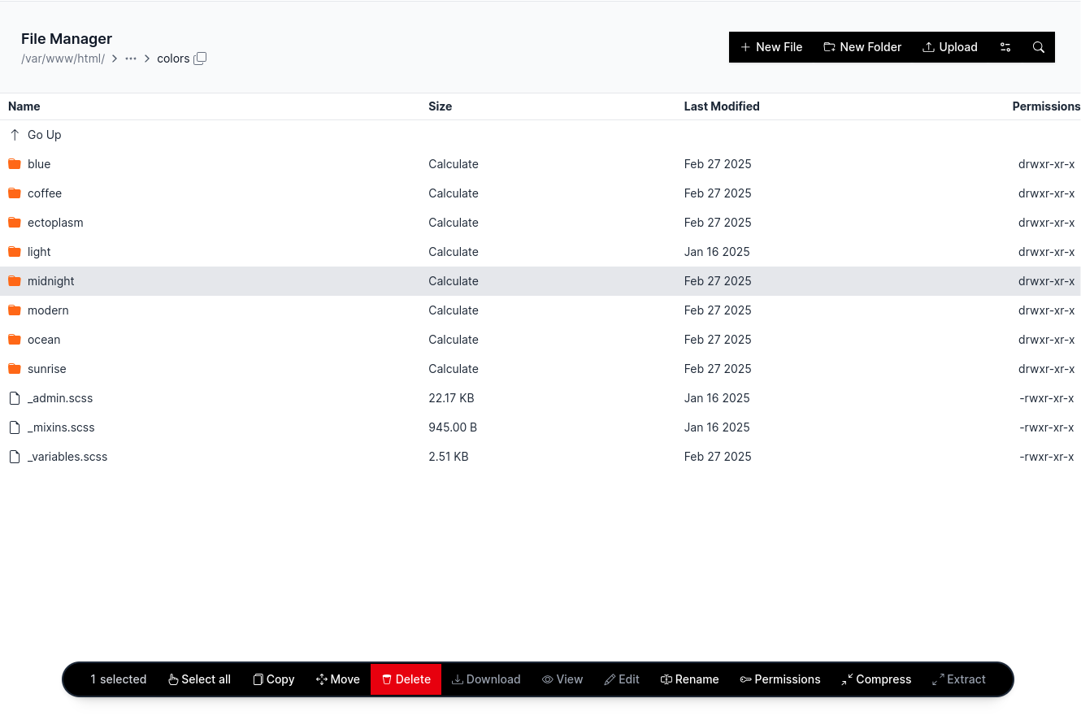The width and height of the screenshot is (1081, 720).
Task: Sort files by the Size column
Action: click(440, 106)
